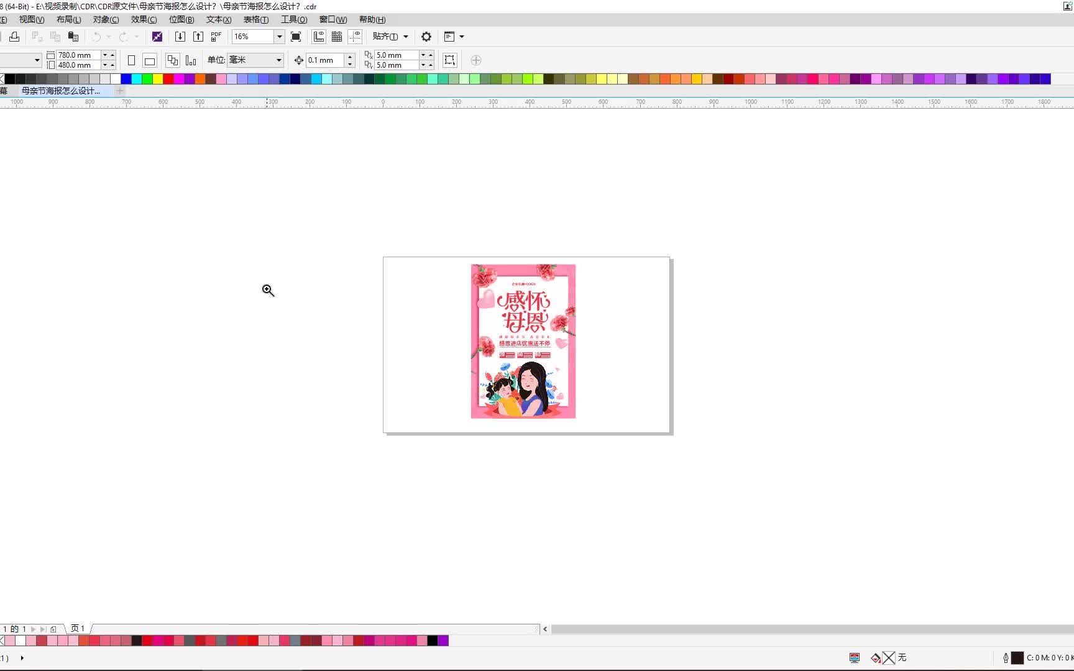
Task: Click the color proofing icon in status bar
Action: [x=855, y=658]
